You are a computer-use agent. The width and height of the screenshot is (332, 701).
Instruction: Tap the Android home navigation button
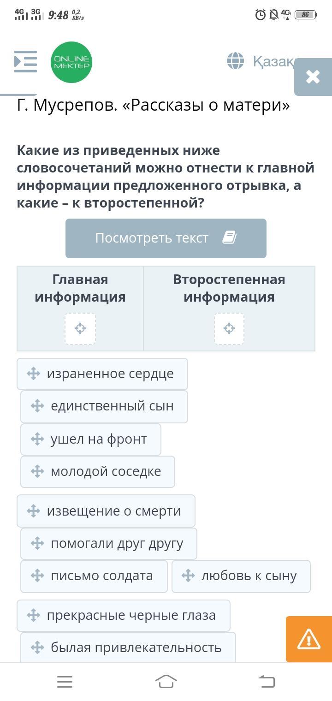pyautogui.click(x=166, y=681)
